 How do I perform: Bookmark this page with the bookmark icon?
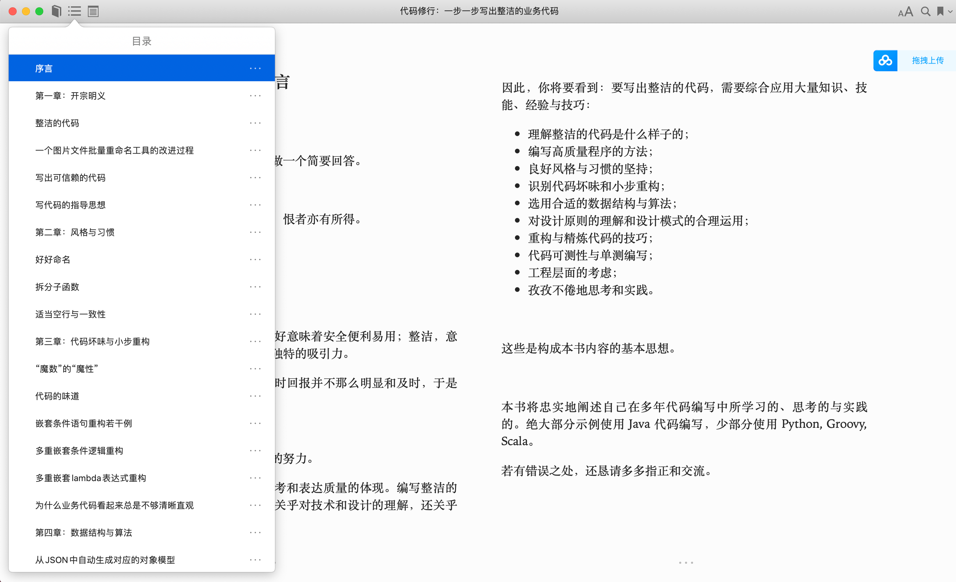click(x=940, y=11)
